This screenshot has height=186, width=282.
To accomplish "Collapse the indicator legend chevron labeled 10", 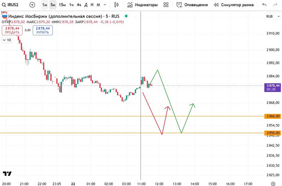I will (7, 40).
